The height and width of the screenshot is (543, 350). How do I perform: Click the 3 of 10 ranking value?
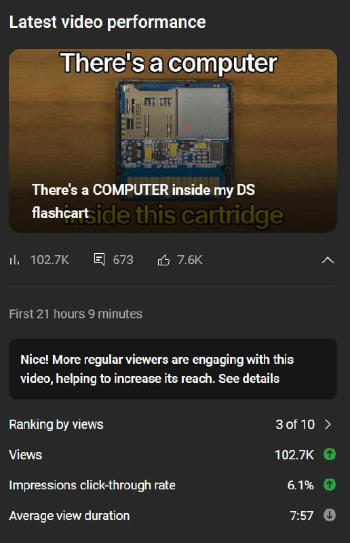point(295,424)
